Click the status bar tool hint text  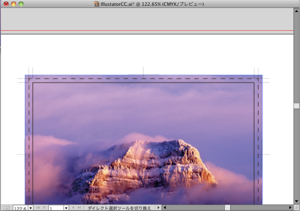pos(119,207)
